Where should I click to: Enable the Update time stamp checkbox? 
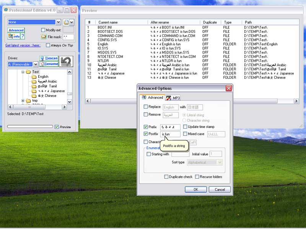pyautogui.click(x=185, y=127)
